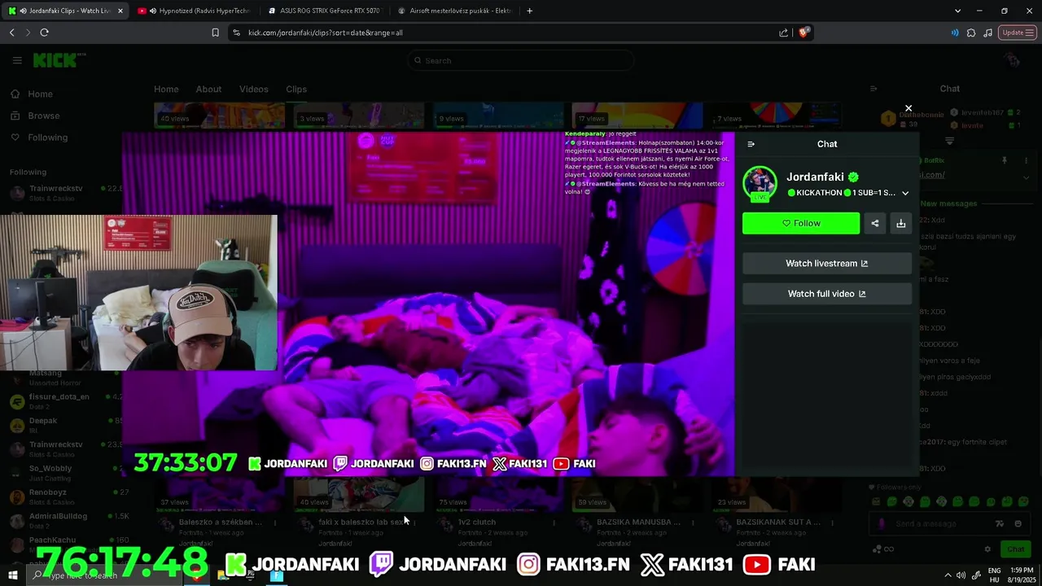Open options menu for BAZSIKANAK SUT clip

tap(833, 523)
